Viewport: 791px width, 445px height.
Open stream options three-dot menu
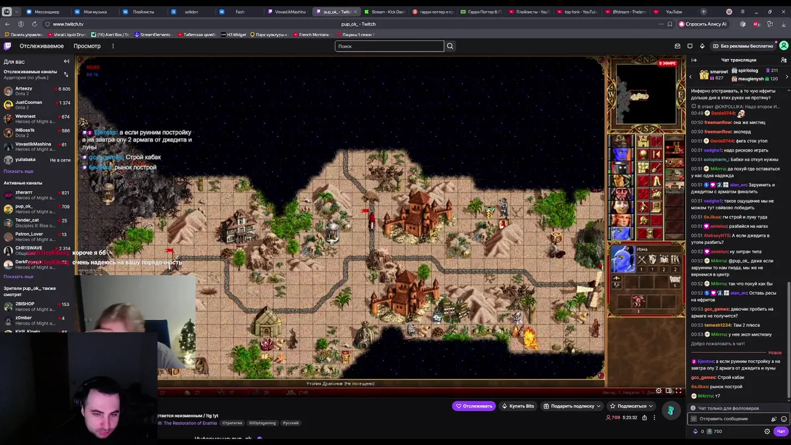[654, 418]
